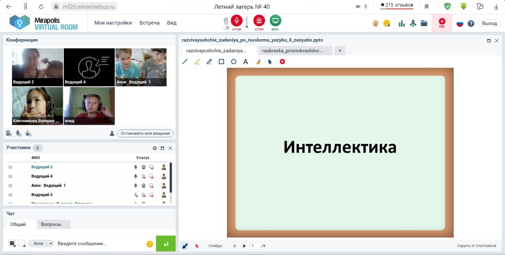Toggle webcam status for Ведущий 2
The height and width of the screenshot is (255, 505).
(x=144, y=167)
